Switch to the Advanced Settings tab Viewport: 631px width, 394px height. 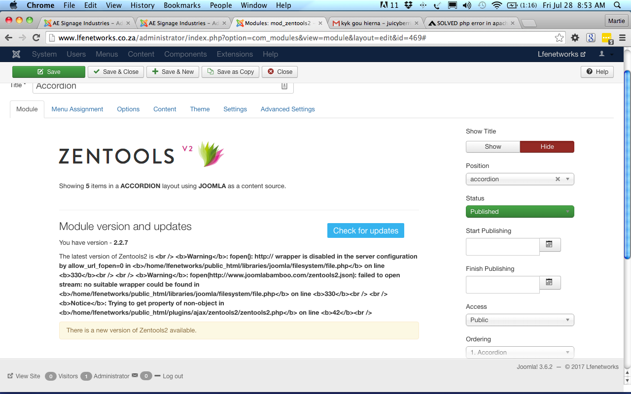pos(287,109)
